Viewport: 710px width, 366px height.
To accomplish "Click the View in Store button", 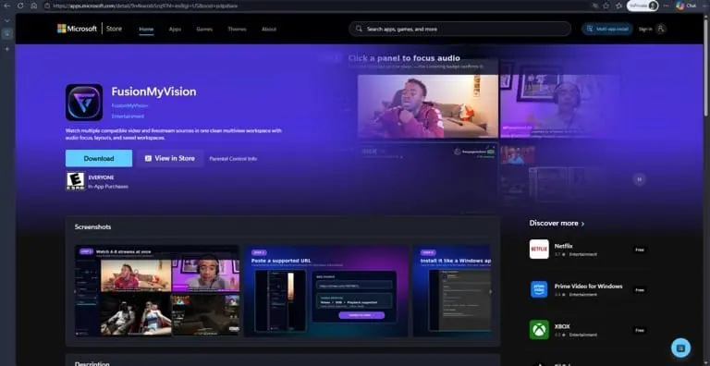I will tap(170, 159).
